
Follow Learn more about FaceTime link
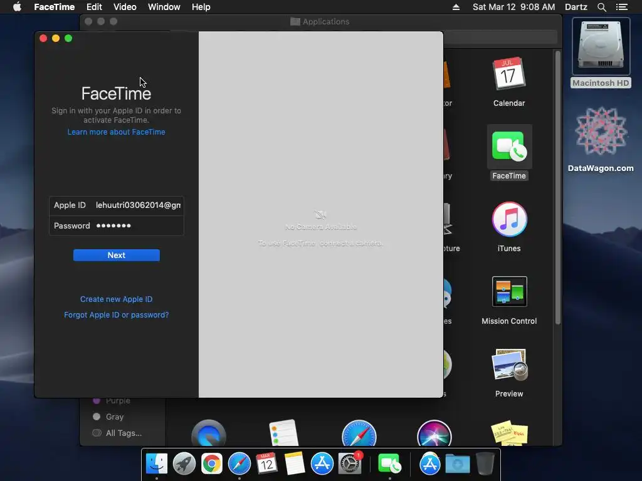pos(116,132)
